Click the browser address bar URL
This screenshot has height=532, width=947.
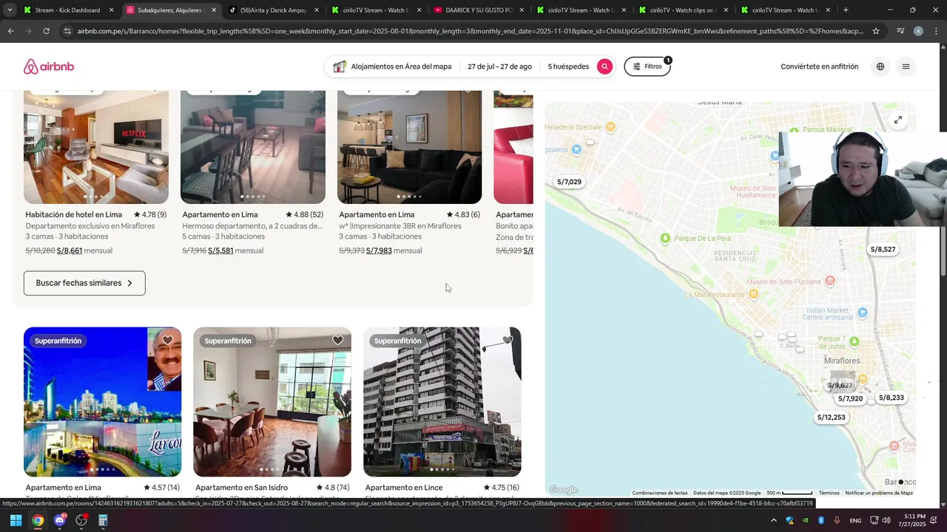click(x=470, y=31)
